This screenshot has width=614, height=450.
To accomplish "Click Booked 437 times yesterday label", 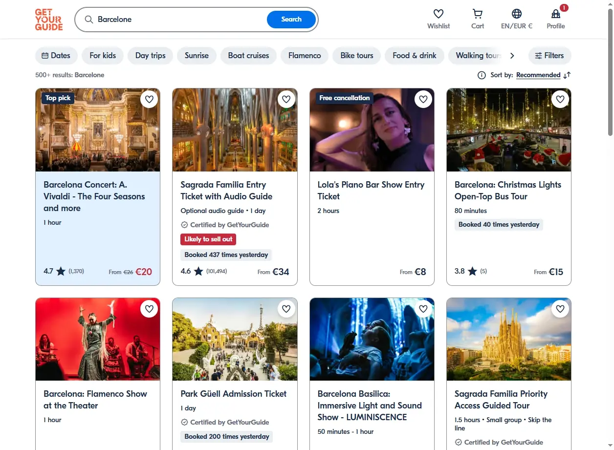I will (226, 255).
